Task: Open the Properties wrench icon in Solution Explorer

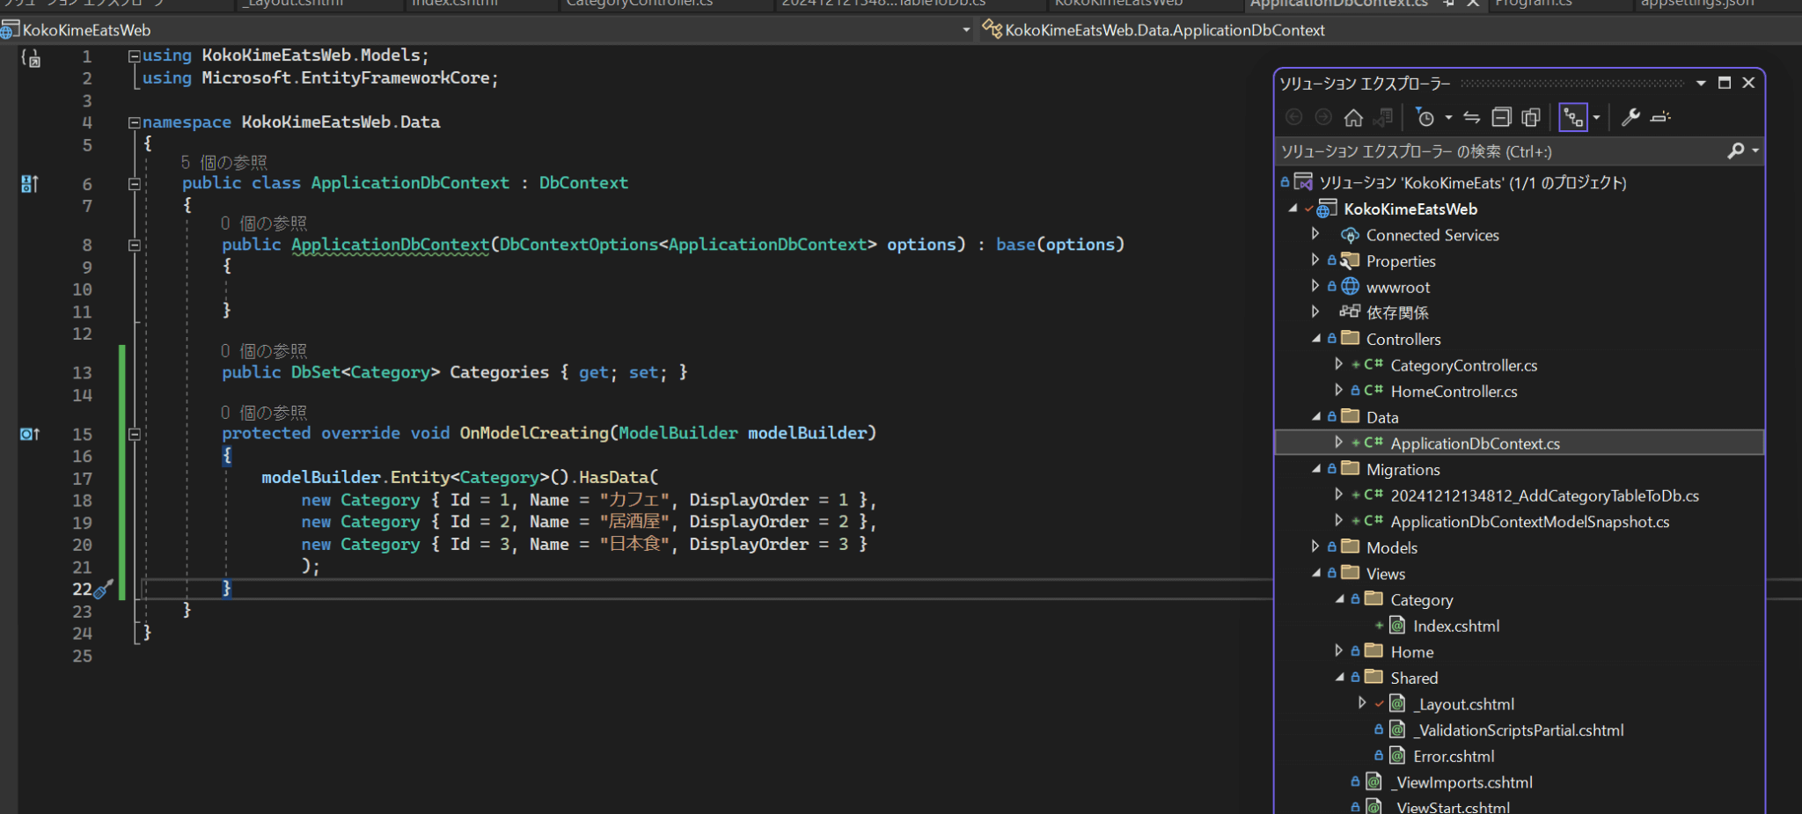Action: pyautogui.click(x=1632, y=117)
